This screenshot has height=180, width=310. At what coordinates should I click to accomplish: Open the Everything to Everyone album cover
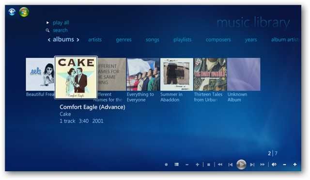pos(143,74)
